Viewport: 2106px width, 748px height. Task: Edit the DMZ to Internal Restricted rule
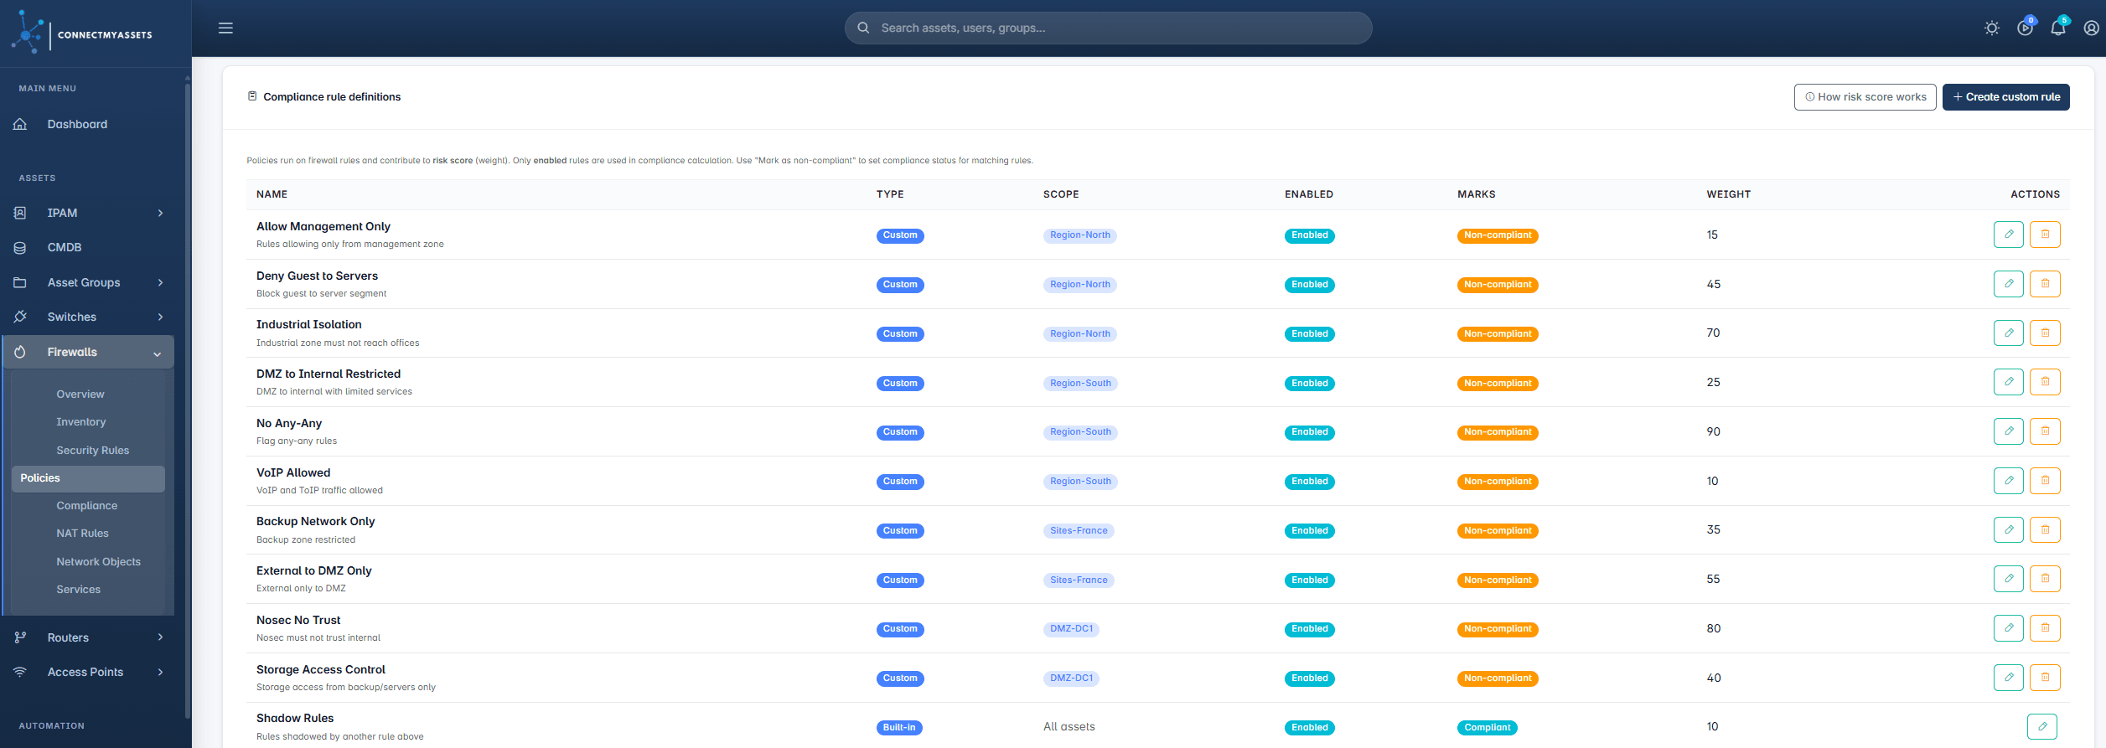(x=2009, y=382)
